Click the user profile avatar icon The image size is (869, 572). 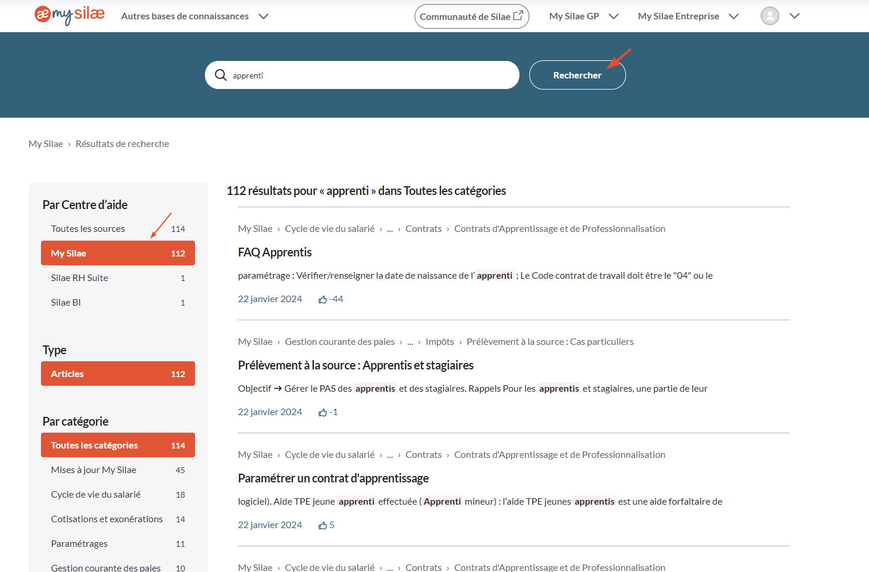click(x=769, y=16)
